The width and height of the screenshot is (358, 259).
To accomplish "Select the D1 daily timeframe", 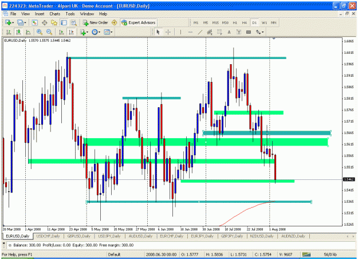I will pos(254,22).
